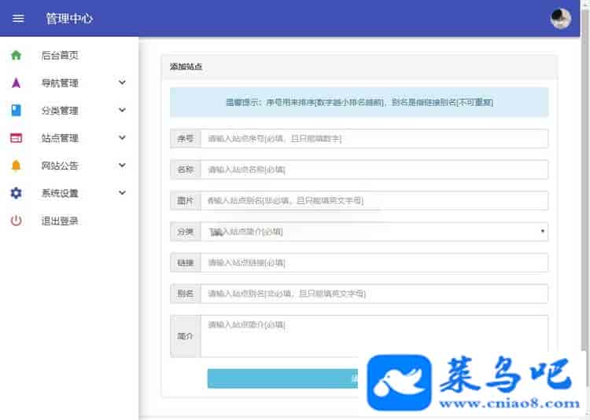Click into the 链接 input field
Image resolution: width=590 pixels, height=420 pixels.
coord(374,263)
